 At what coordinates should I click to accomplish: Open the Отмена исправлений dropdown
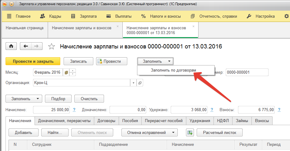tap(149, 132)
